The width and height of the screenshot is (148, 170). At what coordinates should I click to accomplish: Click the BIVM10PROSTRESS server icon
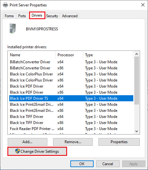tap(13, 28)
